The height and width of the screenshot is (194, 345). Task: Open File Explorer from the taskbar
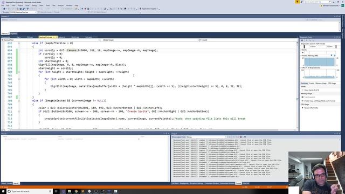(x=70, y=191)
